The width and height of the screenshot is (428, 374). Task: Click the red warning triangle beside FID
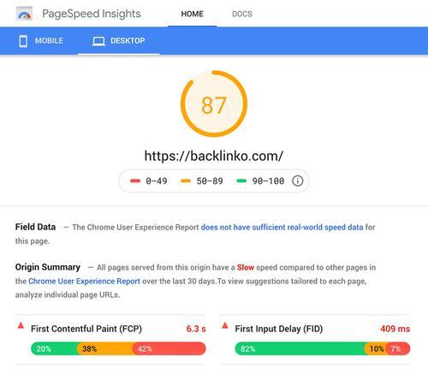pos(225,325)
